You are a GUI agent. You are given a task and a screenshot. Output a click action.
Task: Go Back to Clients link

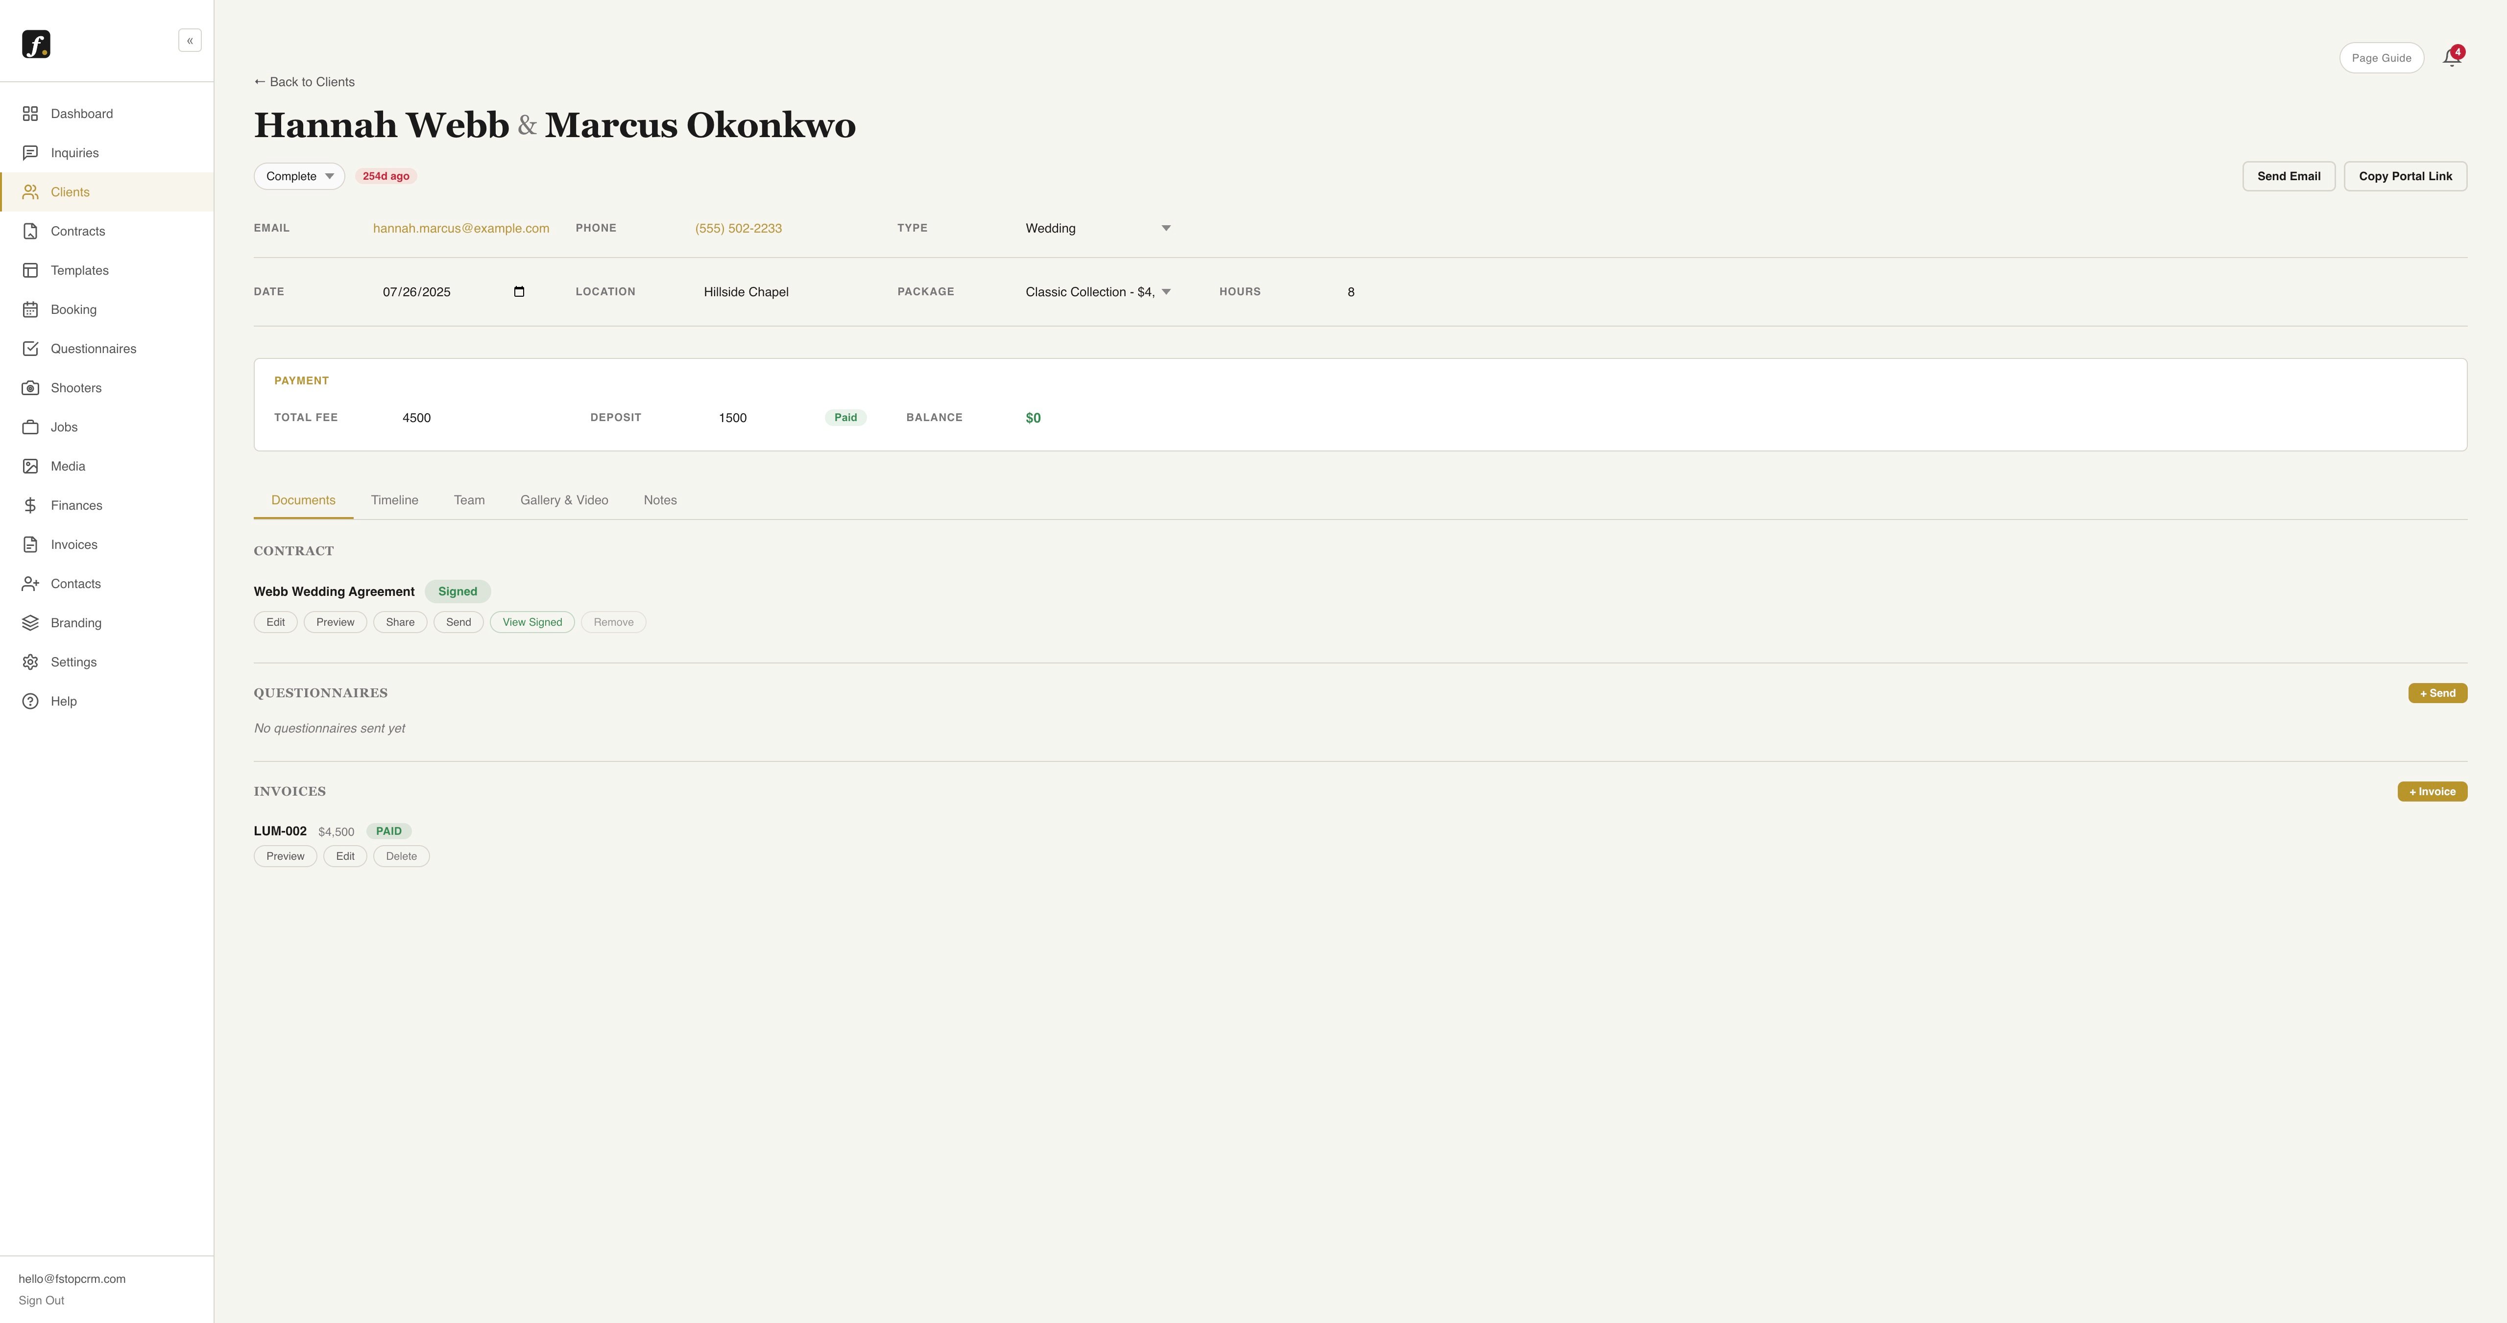tap(304, 82)
